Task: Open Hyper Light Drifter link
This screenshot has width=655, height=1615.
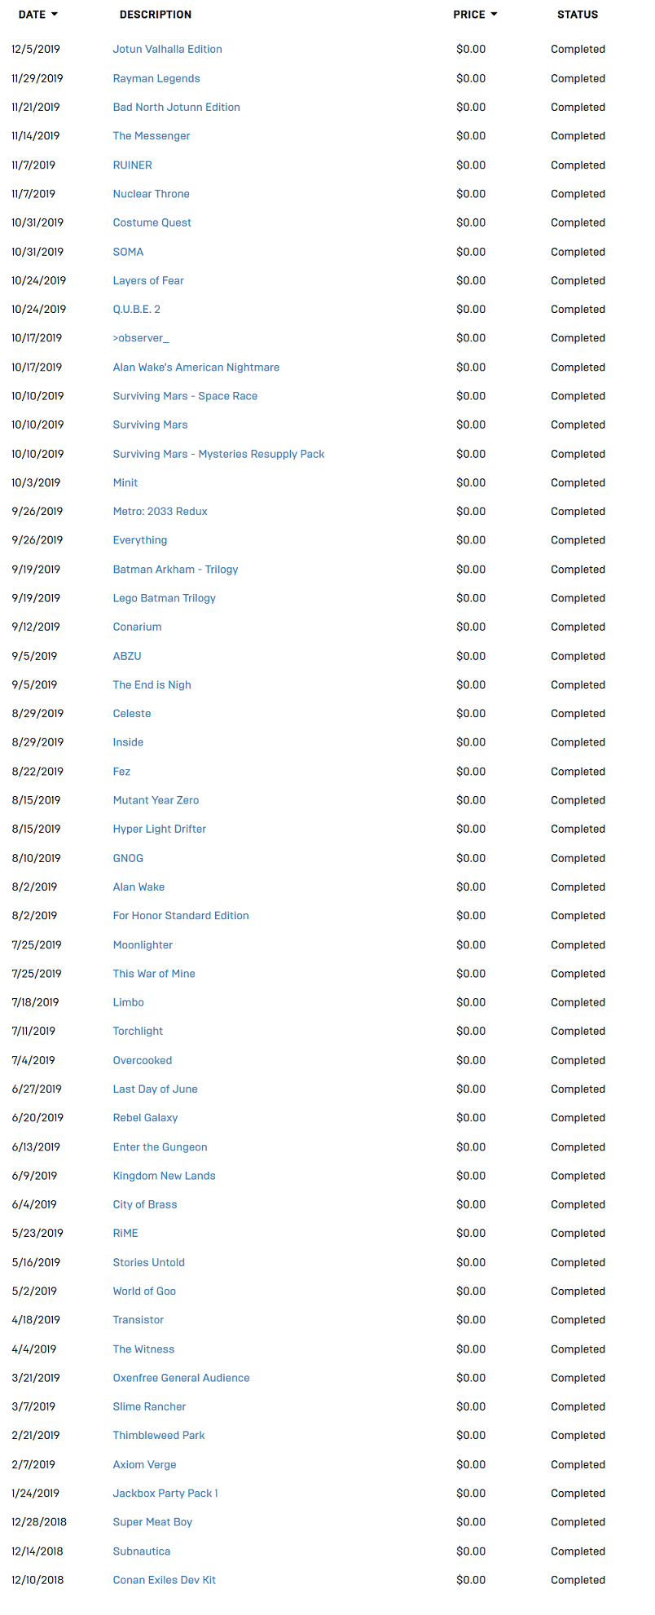Action: click(x=159, y=829)
